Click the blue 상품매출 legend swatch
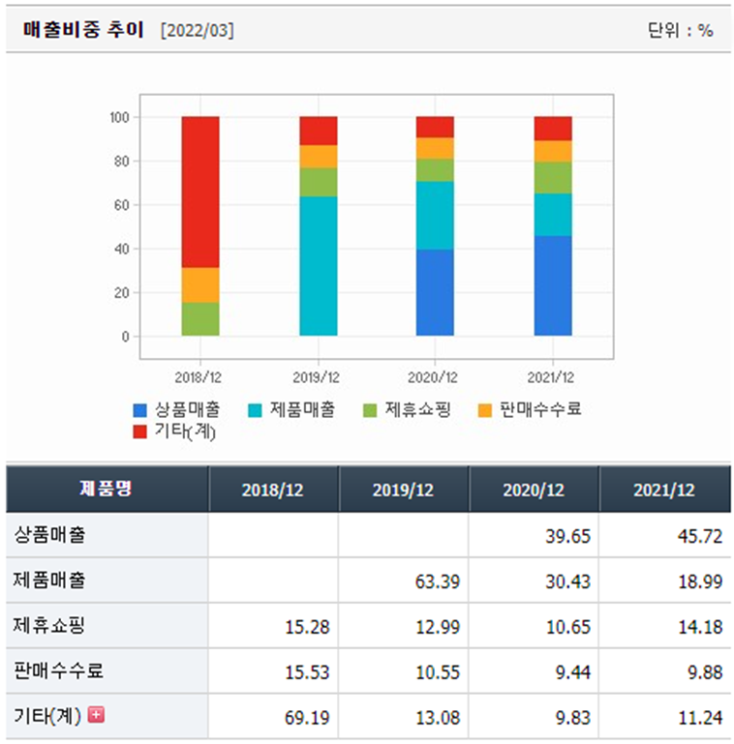 [x=140, y=410]
